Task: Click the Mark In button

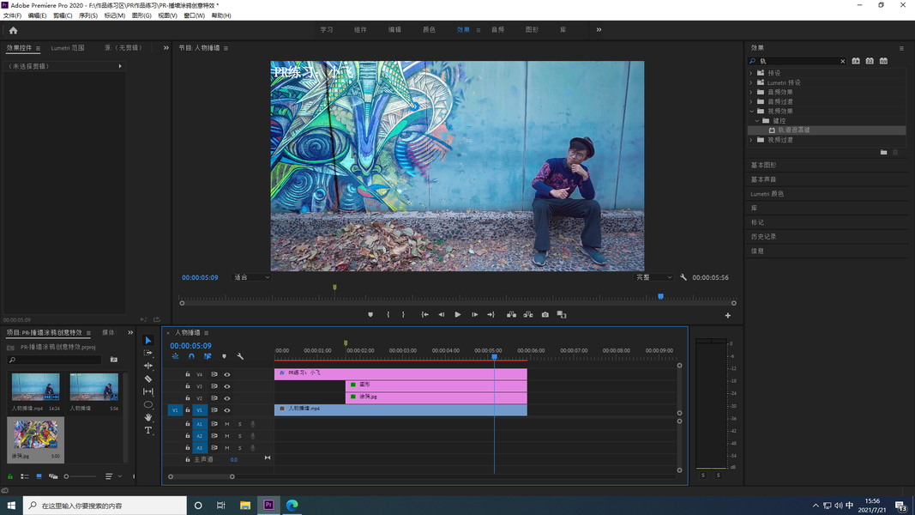Action: pos(388,315)
